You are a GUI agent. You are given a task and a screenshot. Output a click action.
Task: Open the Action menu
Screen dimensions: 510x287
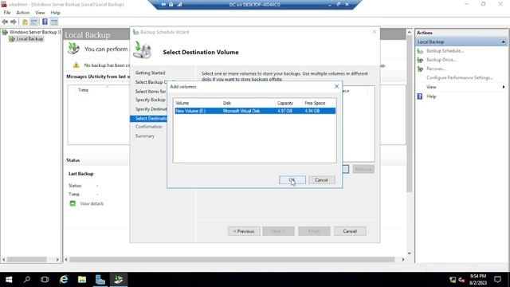23,13
